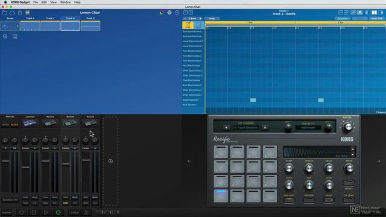Image resolution: width=386 pixels, height=217 pixels.
Task: Click the Stop transport button
Action: click(34, 212)
